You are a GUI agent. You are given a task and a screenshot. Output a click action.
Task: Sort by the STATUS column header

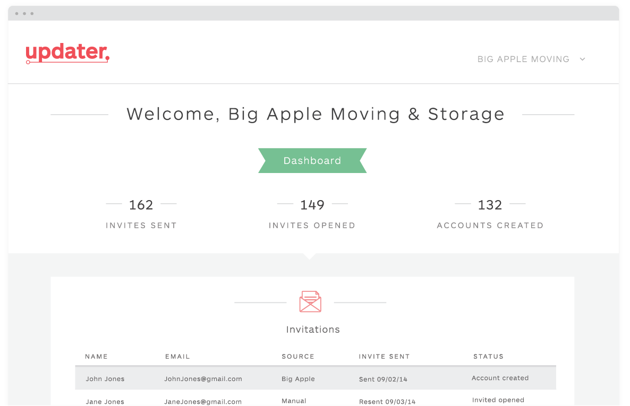(x=488, y=356)
